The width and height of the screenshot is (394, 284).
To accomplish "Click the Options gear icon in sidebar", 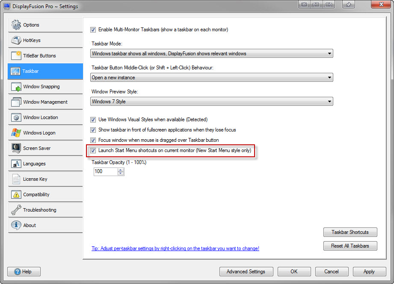I will (x=16, y=25).
